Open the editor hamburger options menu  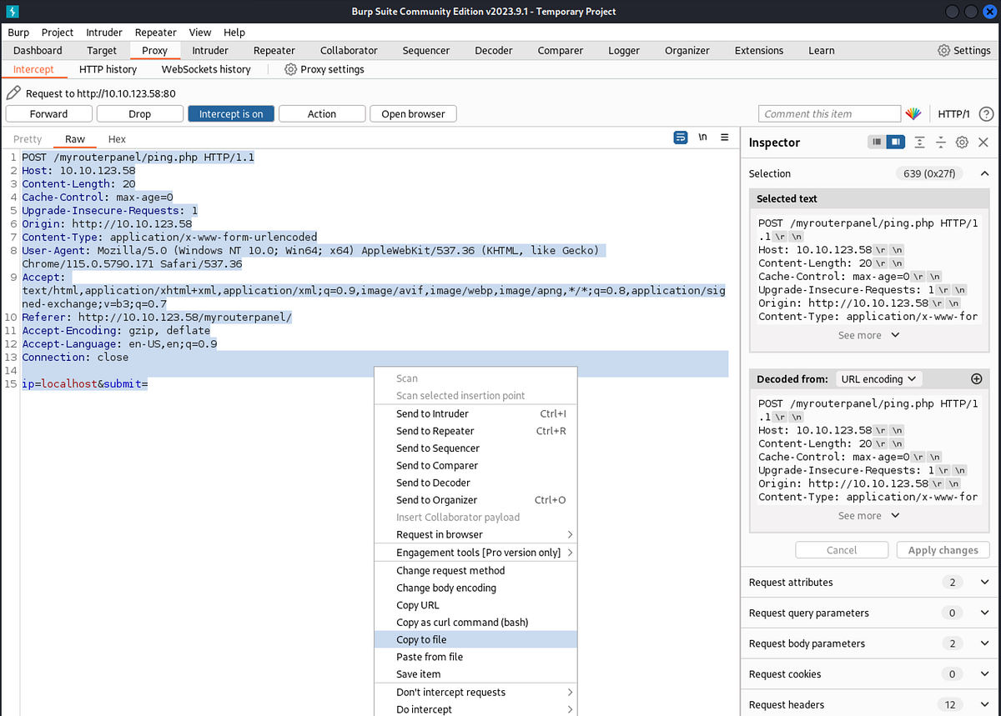[725, 138]
